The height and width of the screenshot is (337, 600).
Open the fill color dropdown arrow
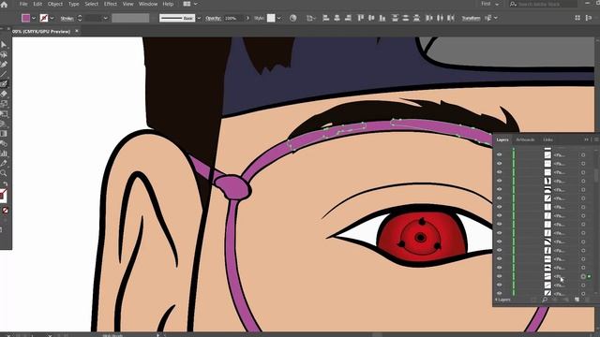point(34,18)
